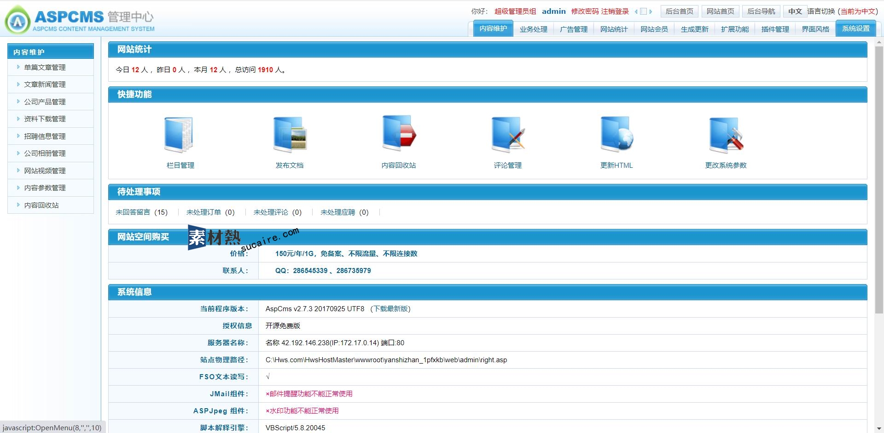The height and width of the screenshot is (433, 884).
Task: Open 资料下载管理 in sidebar
Action: (45, 119)
